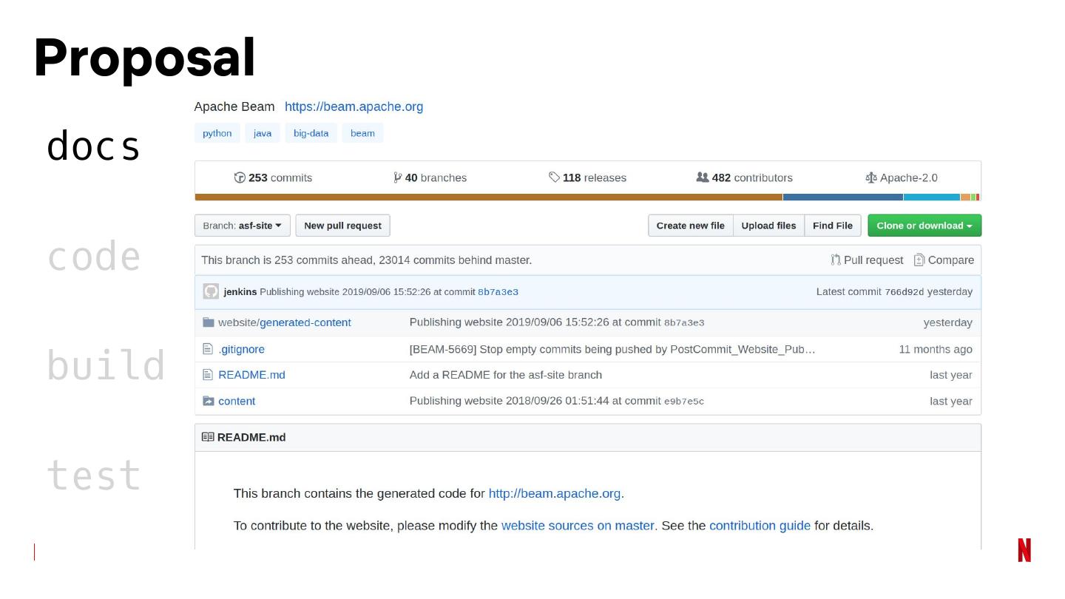The width and height of the screenshot is (1065, 599).
Task: Click the jenkins author name
Action: click(x=240, y=291)
